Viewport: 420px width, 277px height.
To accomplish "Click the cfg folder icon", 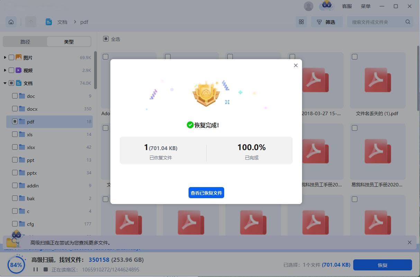I will point(22,224).
